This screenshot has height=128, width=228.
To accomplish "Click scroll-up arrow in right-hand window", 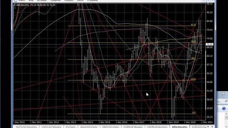I will point(227,114).
